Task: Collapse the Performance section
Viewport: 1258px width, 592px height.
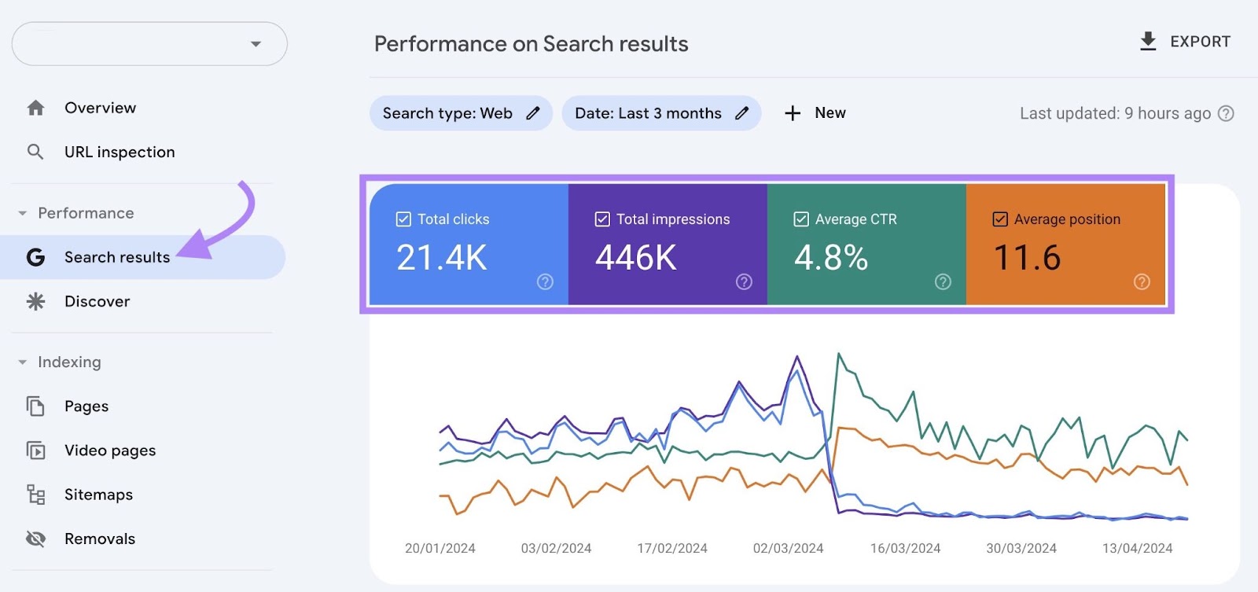Action: pos(23,213)
